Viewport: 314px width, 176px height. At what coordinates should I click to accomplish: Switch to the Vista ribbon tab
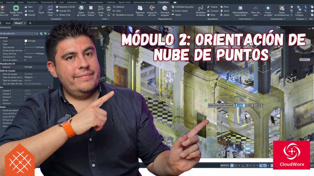pyautogui.click(x=61, y=2)
